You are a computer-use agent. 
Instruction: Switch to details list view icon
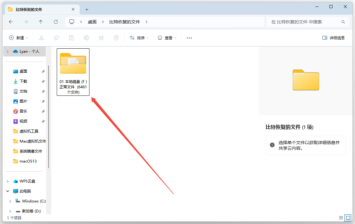341,218
